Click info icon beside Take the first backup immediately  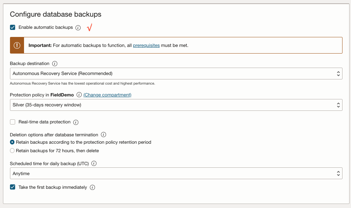pyautogui.click(x=92, y=187)
